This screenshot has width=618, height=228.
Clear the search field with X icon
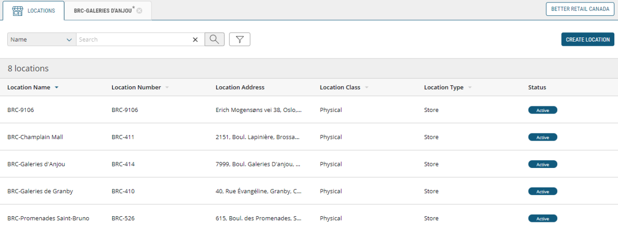click(x=195, y=40)
